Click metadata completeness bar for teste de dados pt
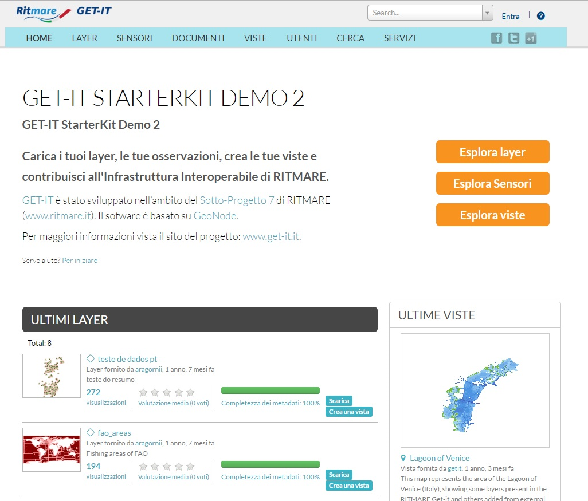The image size is (588, 501). (271, 390)
